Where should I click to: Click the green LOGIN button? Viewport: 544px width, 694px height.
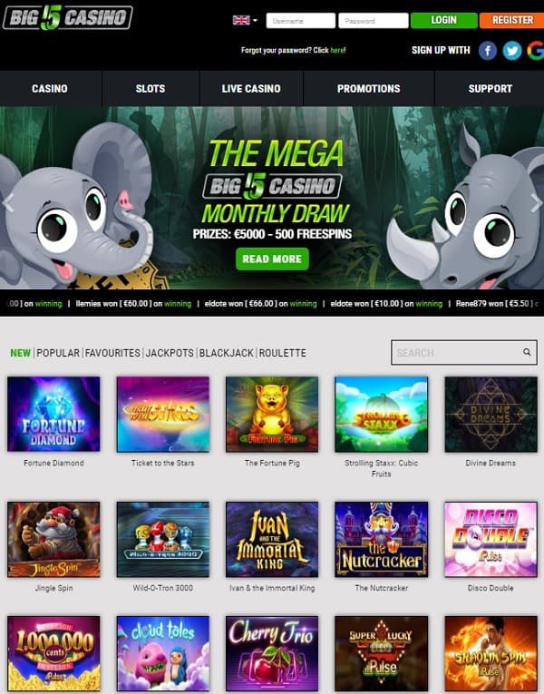click(x=443, y=20)
